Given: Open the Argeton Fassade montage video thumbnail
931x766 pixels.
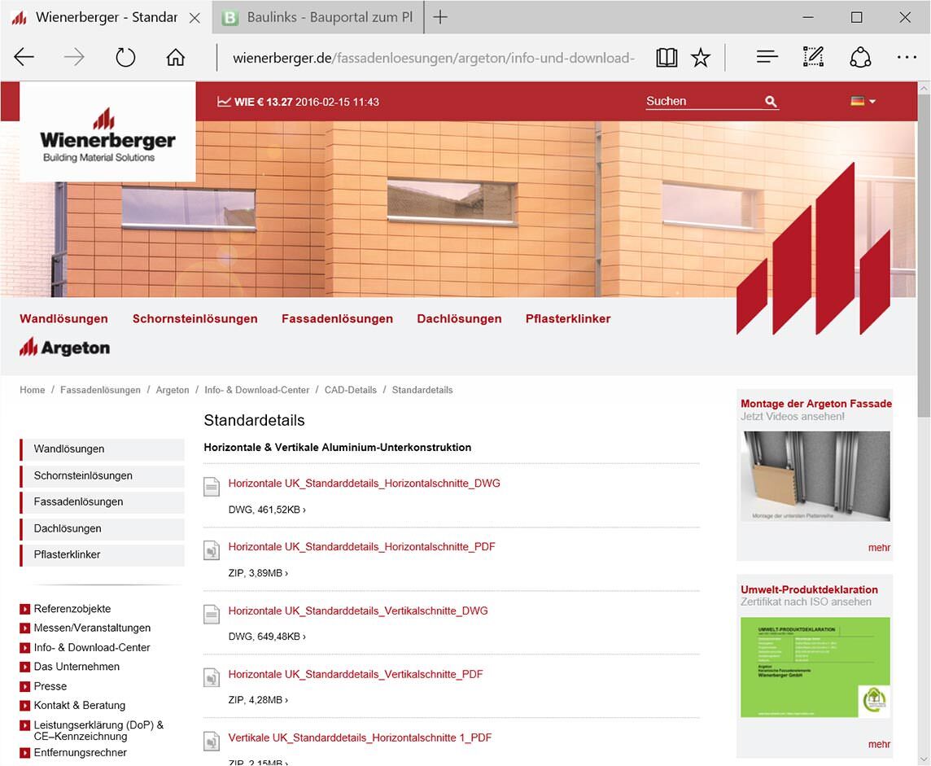Looking at the screenshot, I should point(816,477).
